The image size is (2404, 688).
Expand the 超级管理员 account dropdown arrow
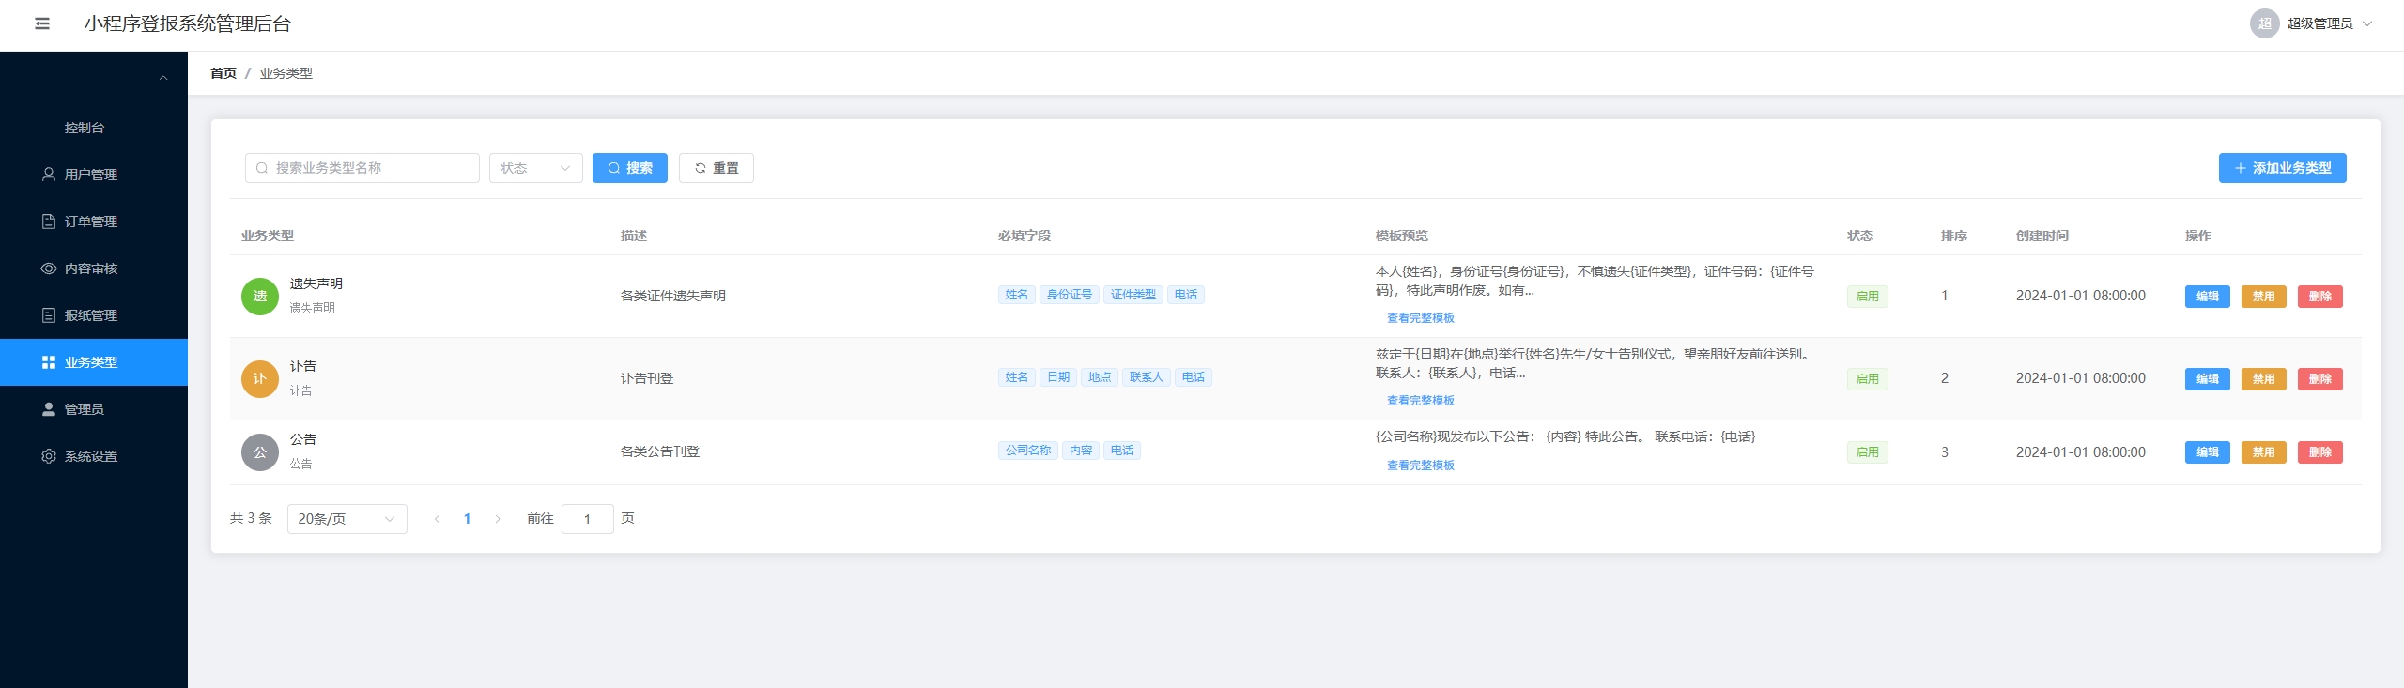click(2367, 24)
